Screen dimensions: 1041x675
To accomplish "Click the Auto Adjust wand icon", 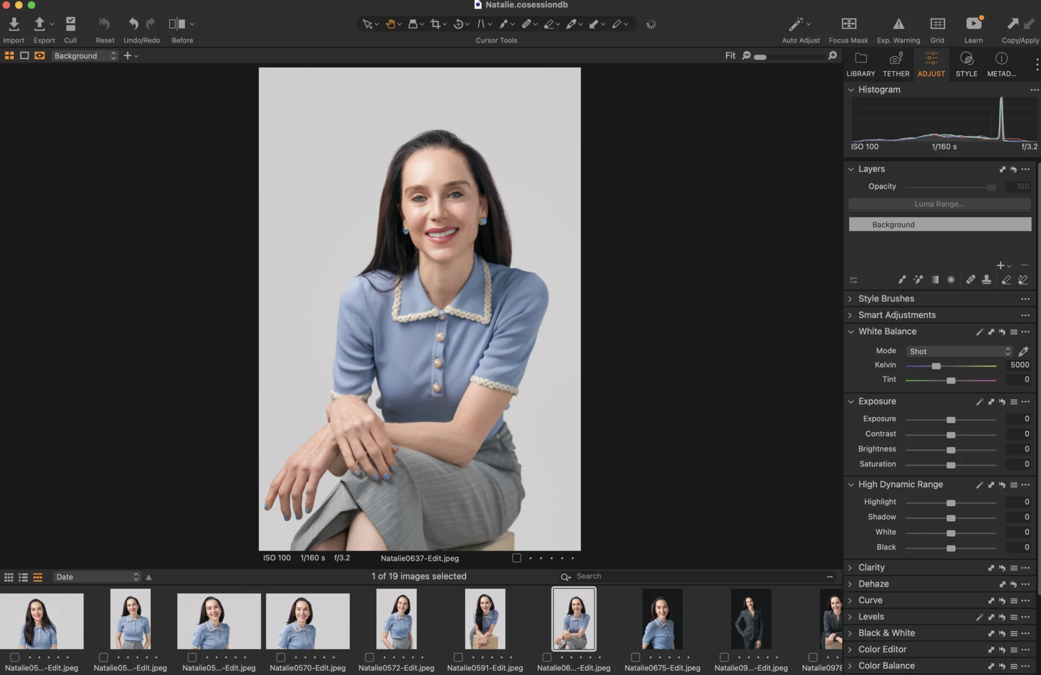I will pos(796,24).
